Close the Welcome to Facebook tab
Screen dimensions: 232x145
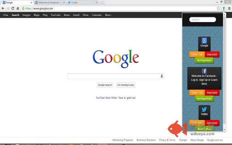(x=64, y=3)
